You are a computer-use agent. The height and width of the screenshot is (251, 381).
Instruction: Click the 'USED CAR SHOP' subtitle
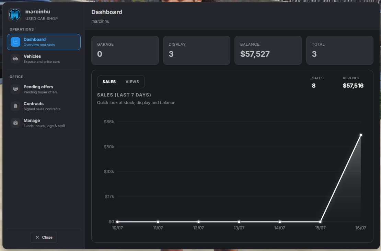tap(42, 19)
